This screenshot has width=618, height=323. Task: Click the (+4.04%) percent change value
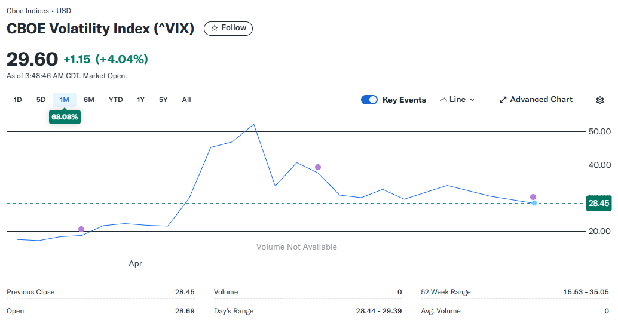tap(122, 60)
